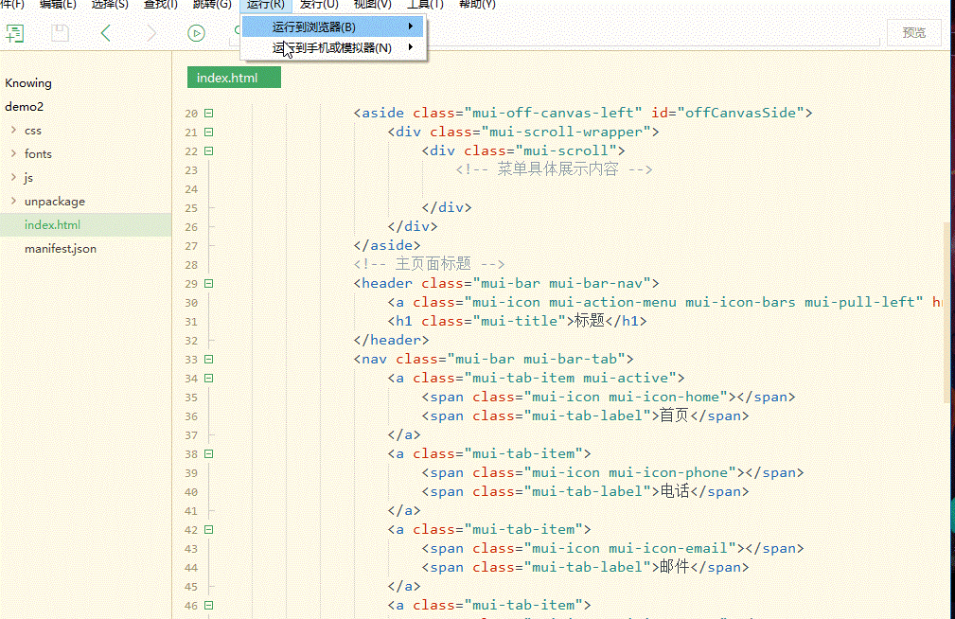Viewport: 955px width, 619px height.
Task: Open the 帮助(Y) menu
Action: tap(477, 5)
